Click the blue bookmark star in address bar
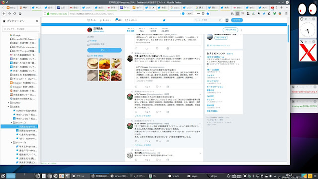Viewport: 318px width, 179px height. [208, 13]
